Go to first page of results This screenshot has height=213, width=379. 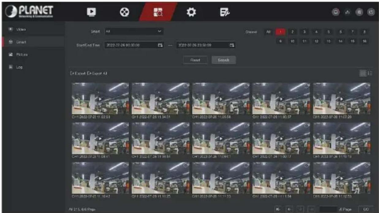click(278, 209)
